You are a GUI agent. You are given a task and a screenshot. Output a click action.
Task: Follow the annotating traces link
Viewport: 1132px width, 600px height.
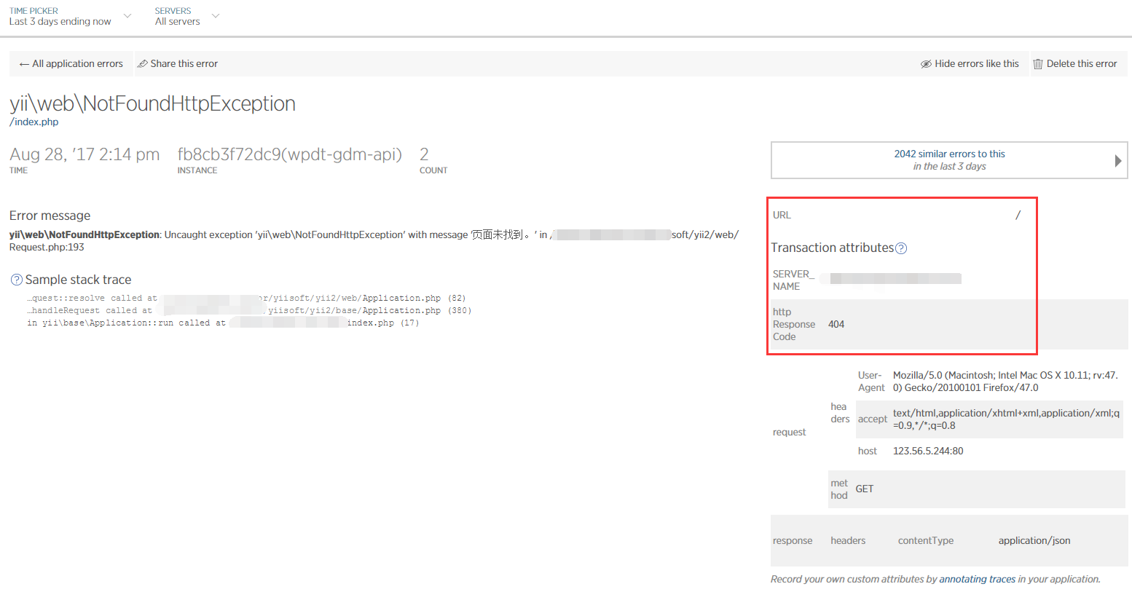[x=978, y=580]
